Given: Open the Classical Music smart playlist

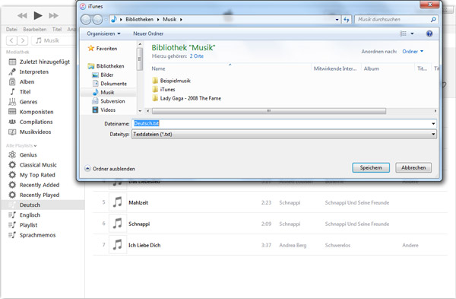Looking at the screenshot, I should tap(38, 165).
